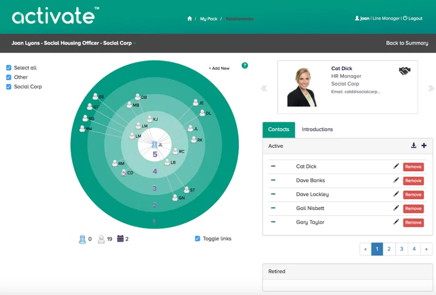Add a contact with the plus icon
This screenshot has height=295, width=436.
tap(424, 145)
